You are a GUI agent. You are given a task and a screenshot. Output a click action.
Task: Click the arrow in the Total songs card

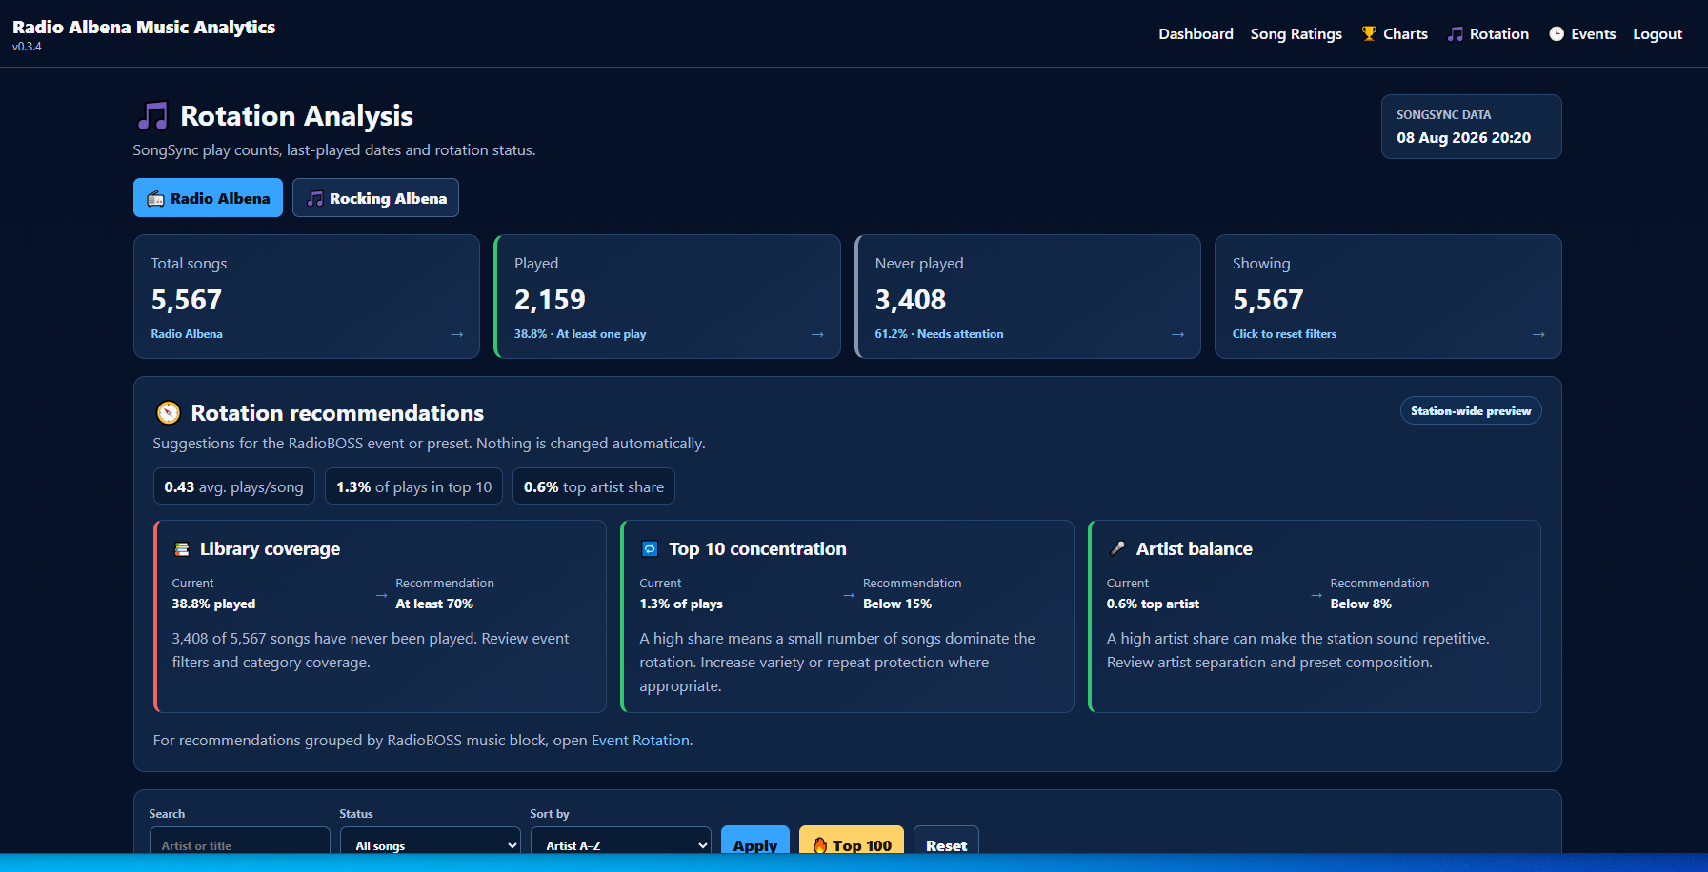click(457, 334)
